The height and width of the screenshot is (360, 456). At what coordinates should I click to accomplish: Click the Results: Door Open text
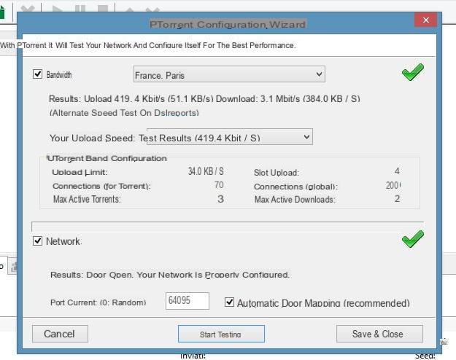click(169, 275)
